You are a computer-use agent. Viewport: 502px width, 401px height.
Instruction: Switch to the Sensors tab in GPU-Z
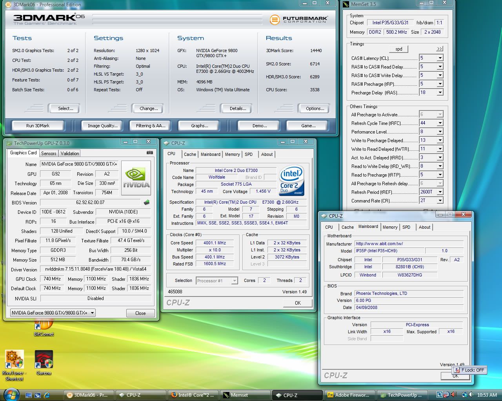(49, 154)
